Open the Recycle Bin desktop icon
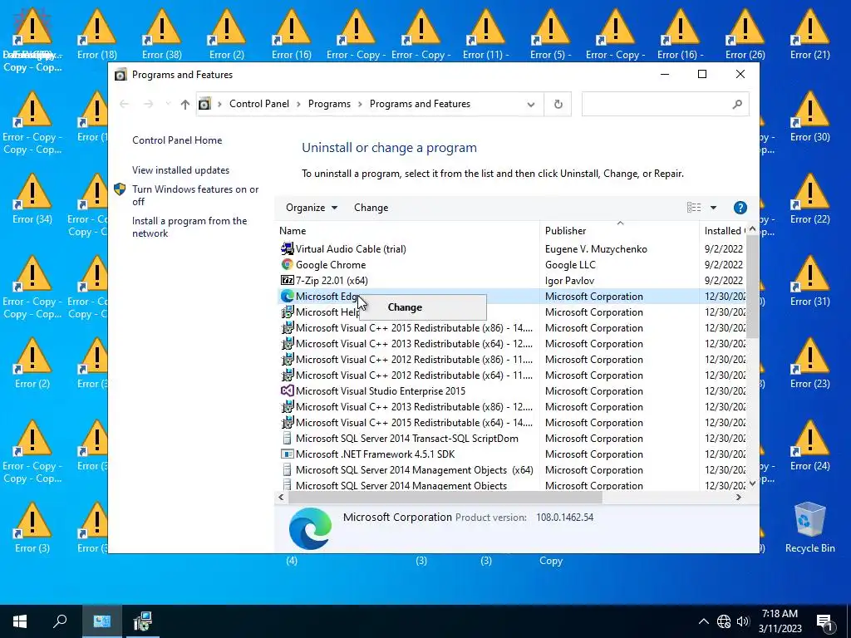This screenshot has height=638, width=851. 809,528
